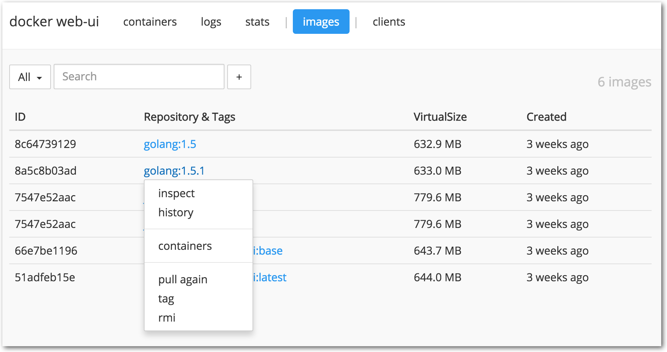The width and height of the screenshot is (667, 352).
Task: Click the image link ending in :latest
Action: (270, 277)
